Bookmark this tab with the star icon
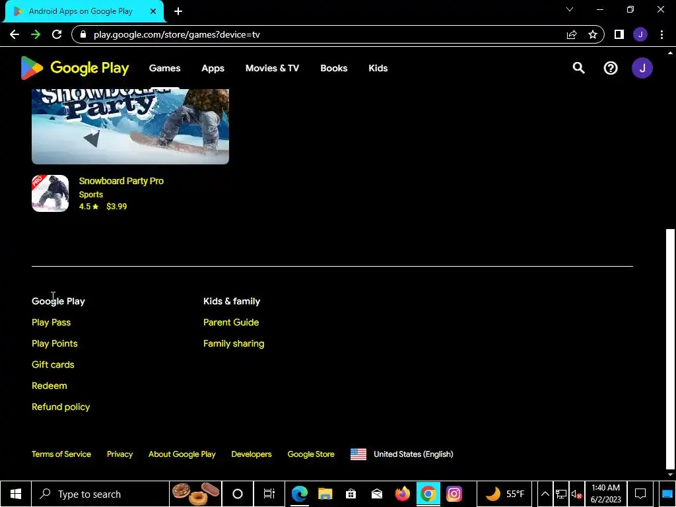Screen dimensions: 676x507 593,34
